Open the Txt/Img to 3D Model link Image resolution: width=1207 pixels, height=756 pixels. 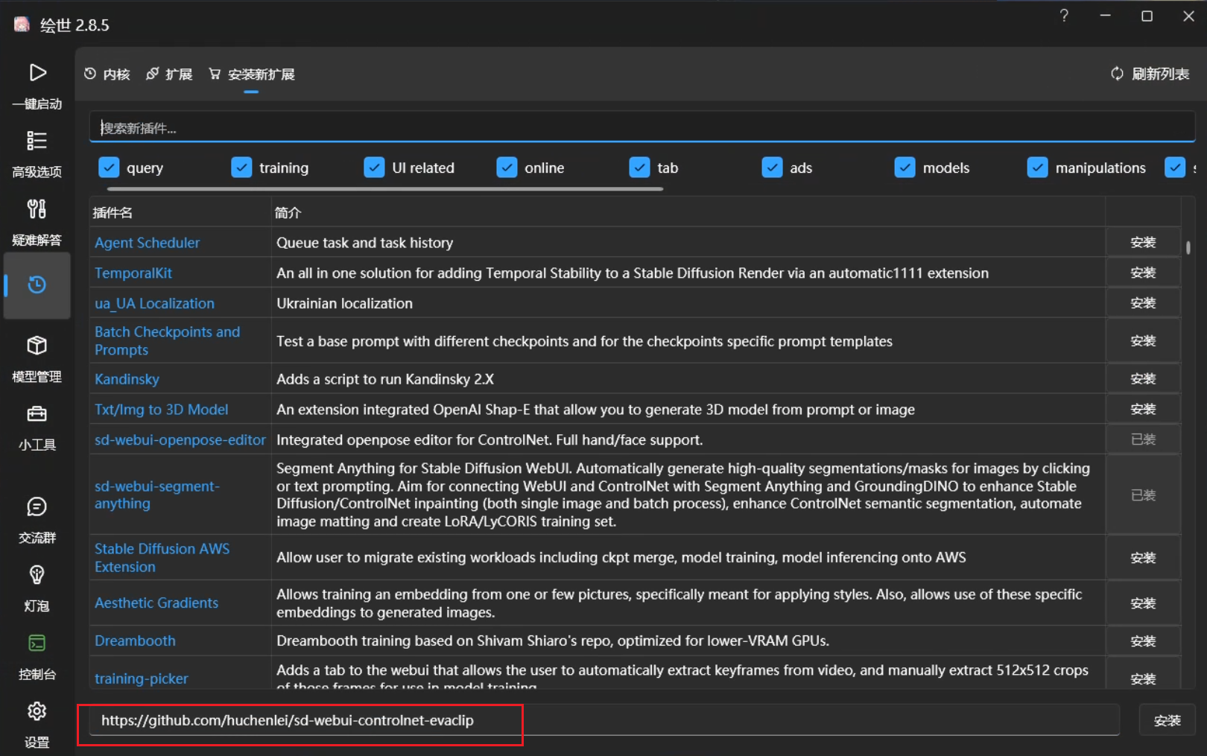tap(162, 410)
